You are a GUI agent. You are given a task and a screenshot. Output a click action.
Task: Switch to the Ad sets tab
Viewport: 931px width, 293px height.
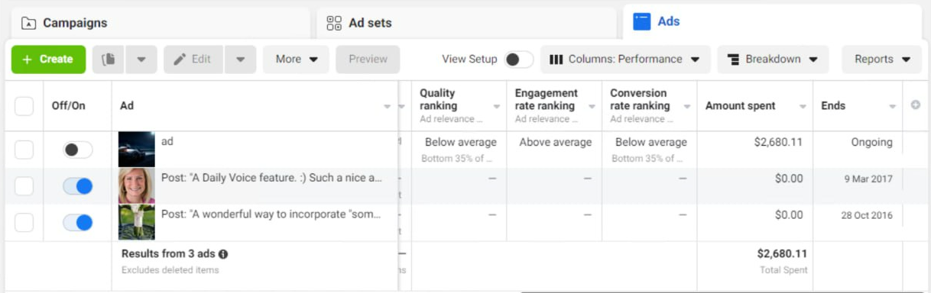click(466, 23)
